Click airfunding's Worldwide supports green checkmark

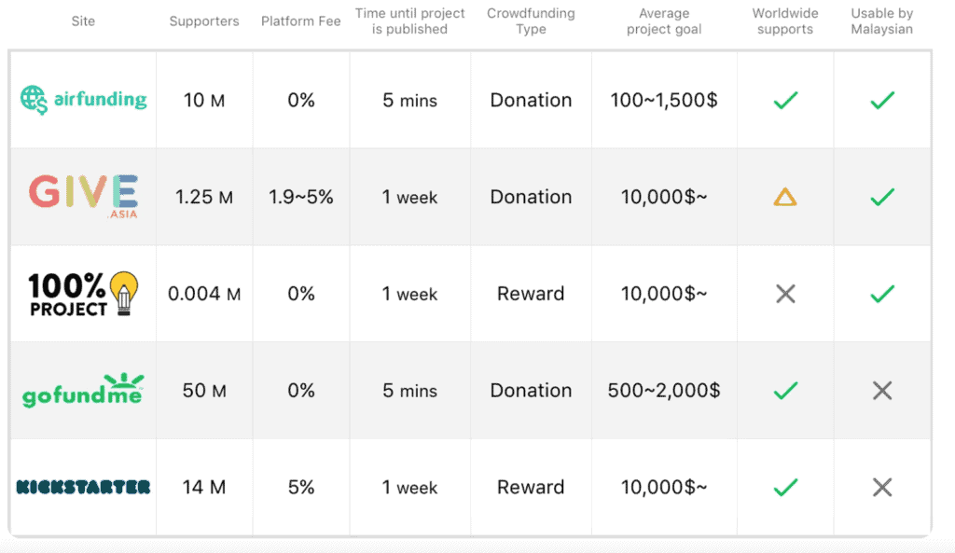tap(785, 100)
